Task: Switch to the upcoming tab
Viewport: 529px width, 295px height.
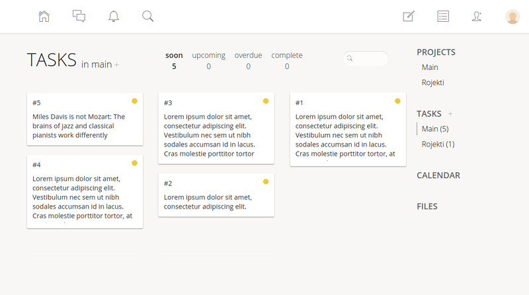Action: point(208,55)
